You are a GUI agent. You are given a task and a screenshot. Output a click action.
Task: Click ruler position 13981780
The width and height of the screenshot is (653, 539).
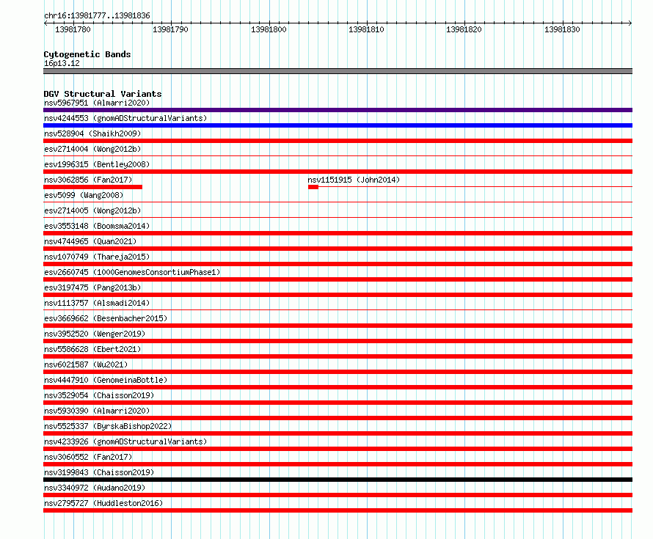[x=73, y=29]
